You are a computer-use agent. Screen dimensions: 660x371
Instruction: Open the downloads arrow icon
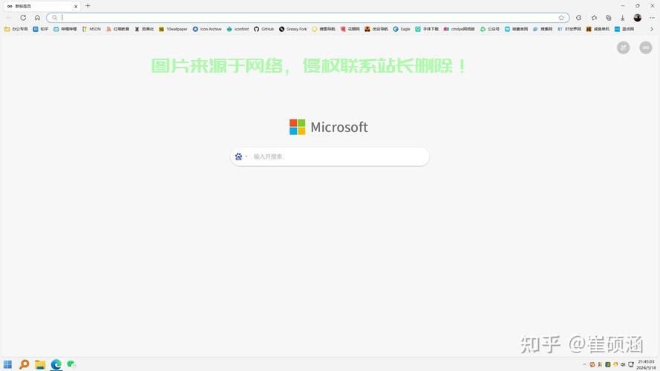coord(623,18)
